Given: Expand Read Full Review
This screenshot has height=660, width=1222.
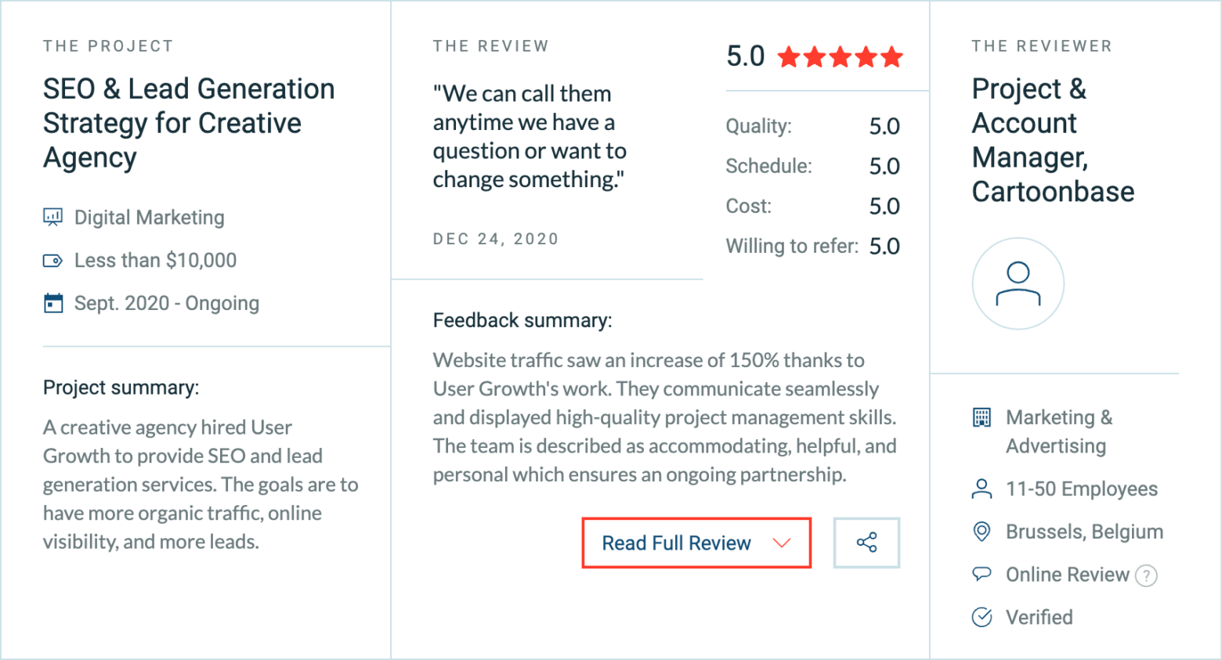Looking at the screenshot, I should click(x=696, y=543).
